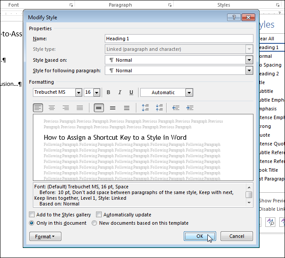Open Style based on dropdown
Viewport: 285px width, 258px height.
point(249,60)
